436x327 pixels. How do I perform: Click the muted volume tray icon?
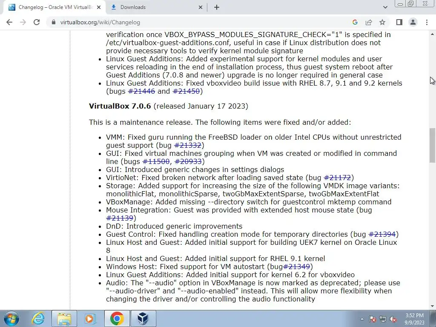(393, 319)
